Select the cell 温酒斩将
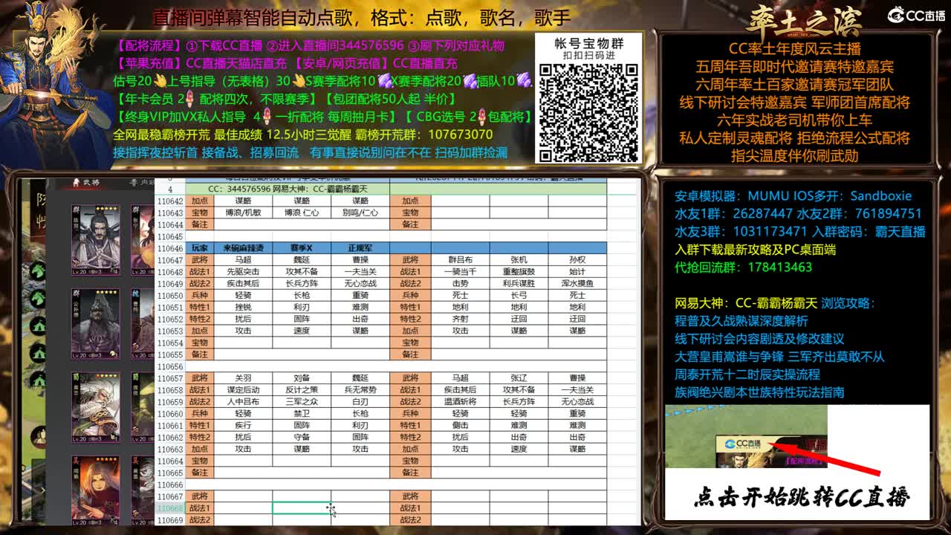The image size is (951, 535). coord(460,402)
